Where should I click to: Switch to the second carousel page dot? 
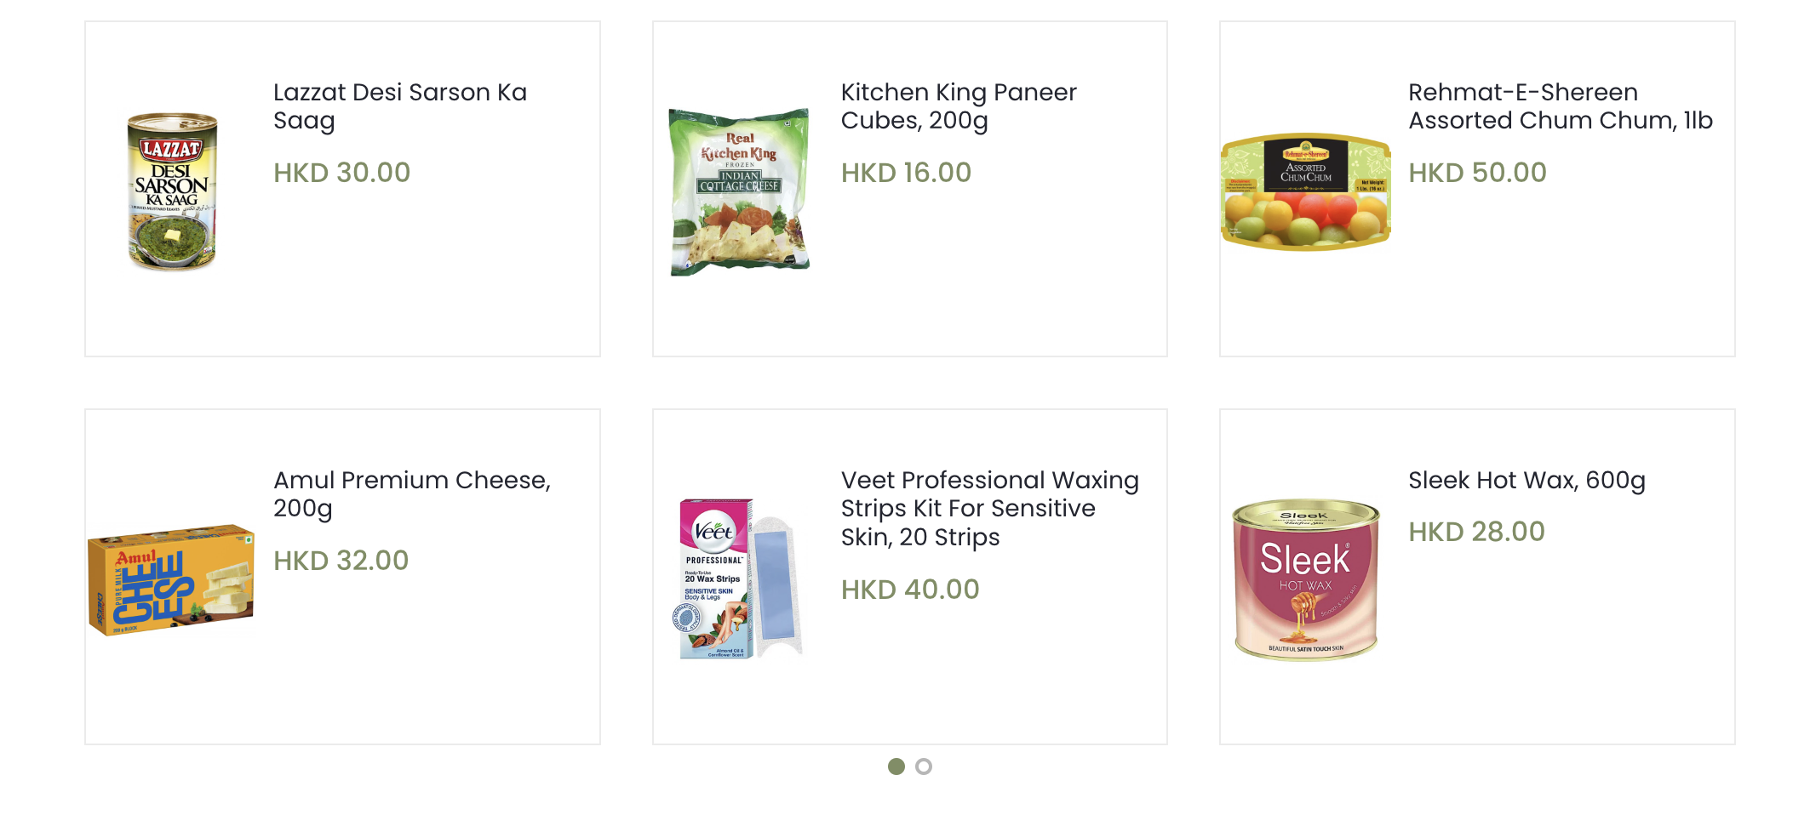pos(924,767)
